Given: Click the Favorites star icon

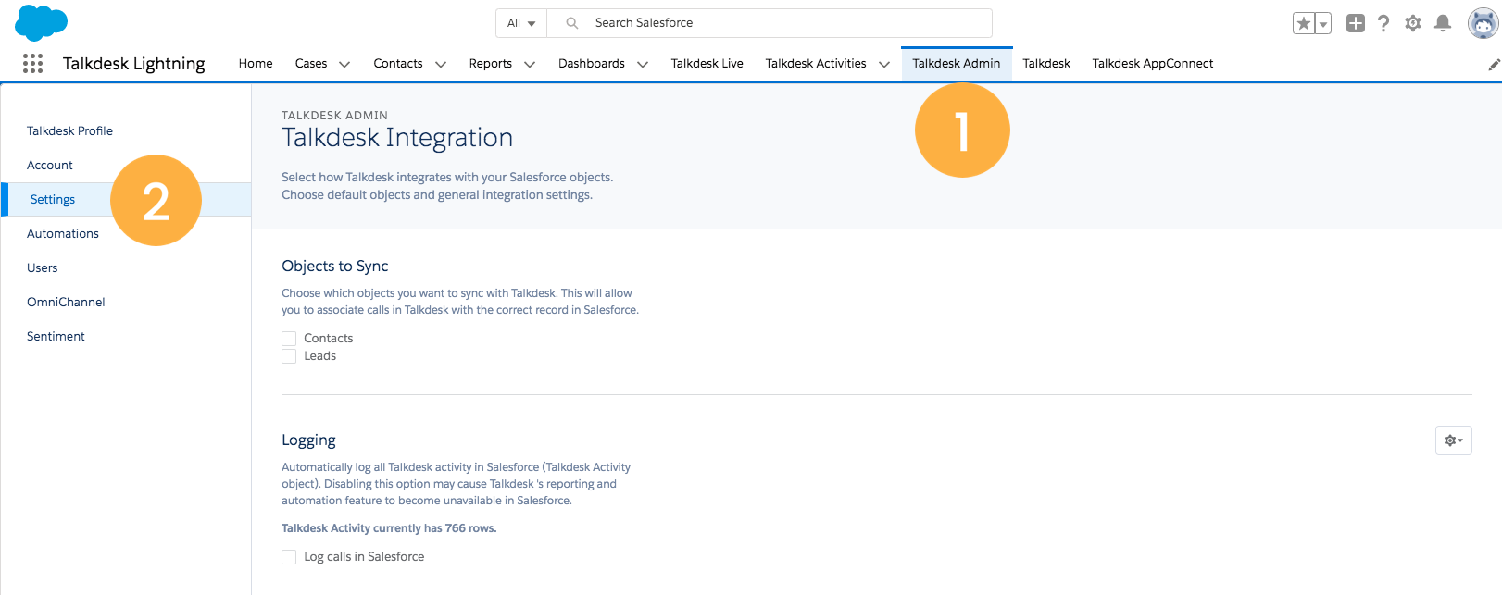Looking at the screenshot, I should (1303, 23).
